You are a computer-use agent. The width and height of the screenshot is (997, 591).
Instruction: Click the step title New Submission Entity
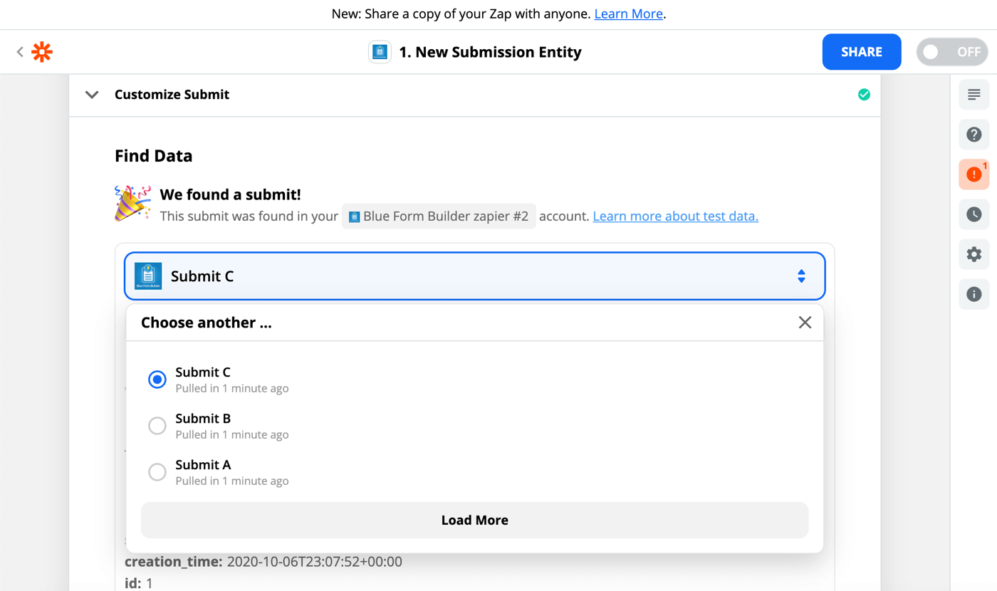(x=490, y=51)
